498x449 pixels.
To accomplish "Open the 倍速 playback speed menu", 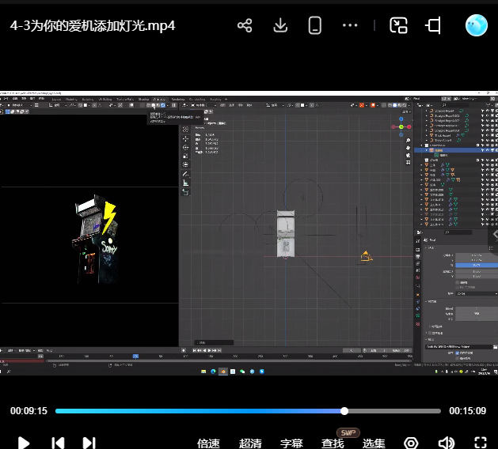I will point(208,443).
